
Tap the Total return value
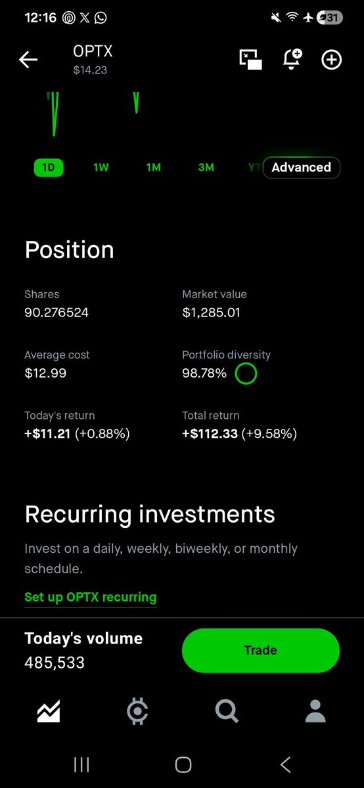(x=240, y=434)
